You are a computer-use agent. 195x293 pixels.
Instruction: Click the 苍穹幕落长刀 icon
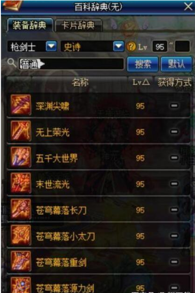coord(20,209)
